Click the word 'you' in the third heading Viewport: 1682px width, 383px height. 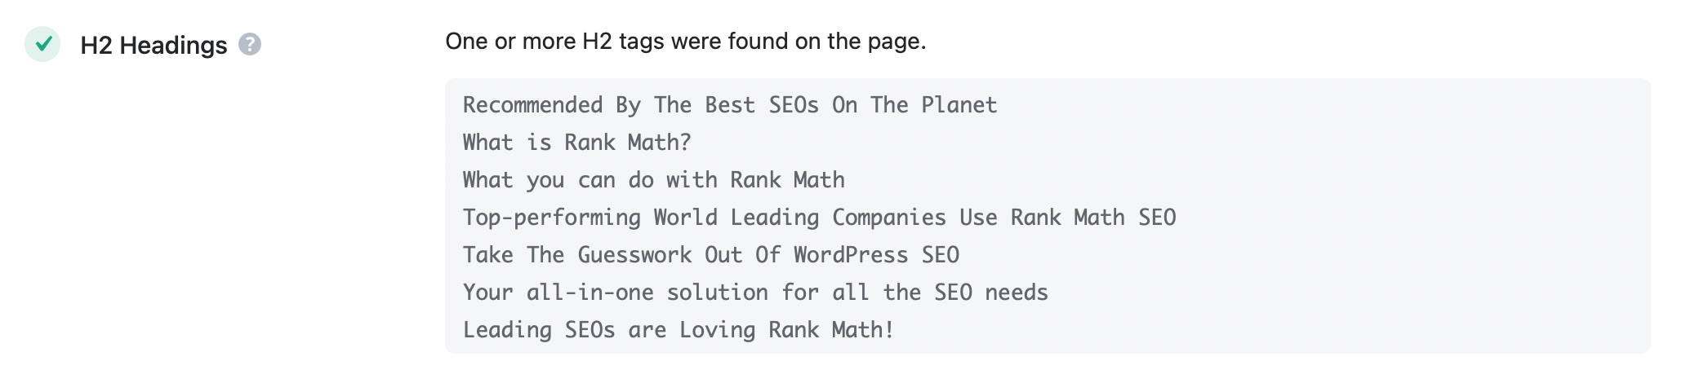pyautogui.click(x=545, y=180)
